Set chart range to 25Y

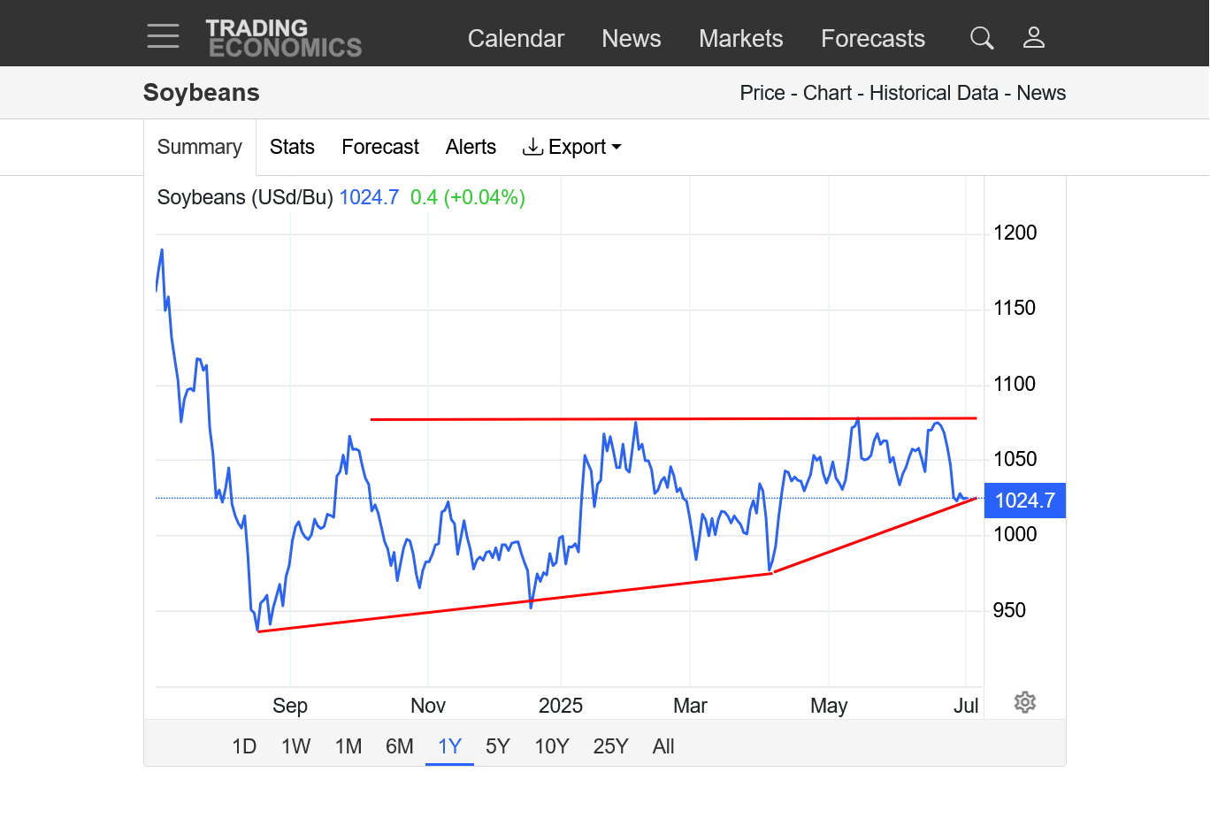(x=611, y=746)
